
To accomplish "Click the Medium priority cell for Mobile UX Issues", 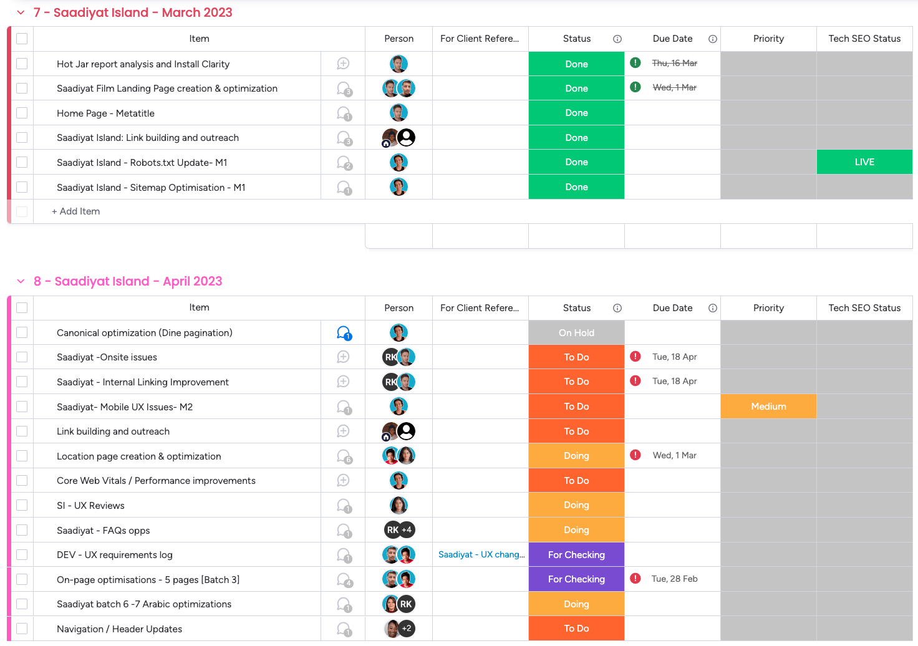I will click(768, 407).
